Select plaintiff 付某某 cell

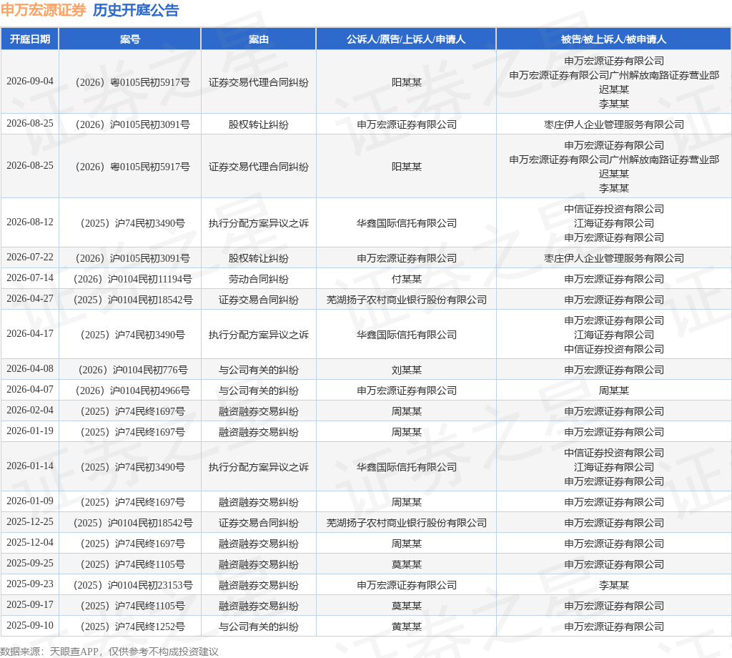[x=406, y=279]
